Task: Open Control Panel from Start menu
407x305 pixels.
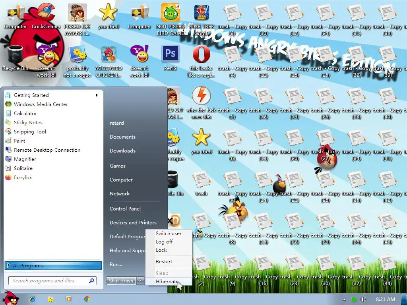Action: [125, 209]
